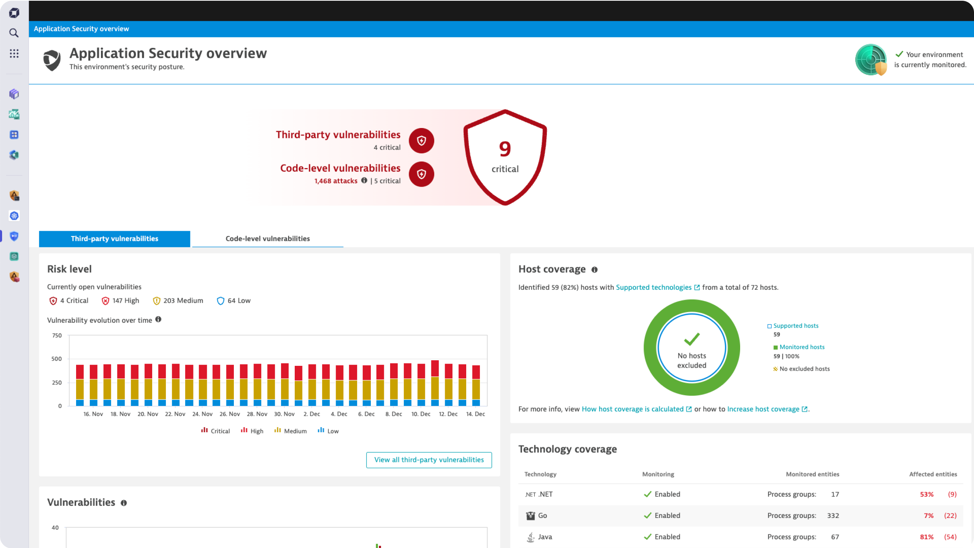The width and height of the screenshot is (974, 548).
Task: Toggle the Medium series in chart legend
Action: pyautogui.click(x=290, y=431)
